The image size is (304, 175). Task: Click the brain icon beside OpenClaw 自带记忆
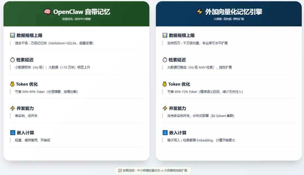pos(47,12)
